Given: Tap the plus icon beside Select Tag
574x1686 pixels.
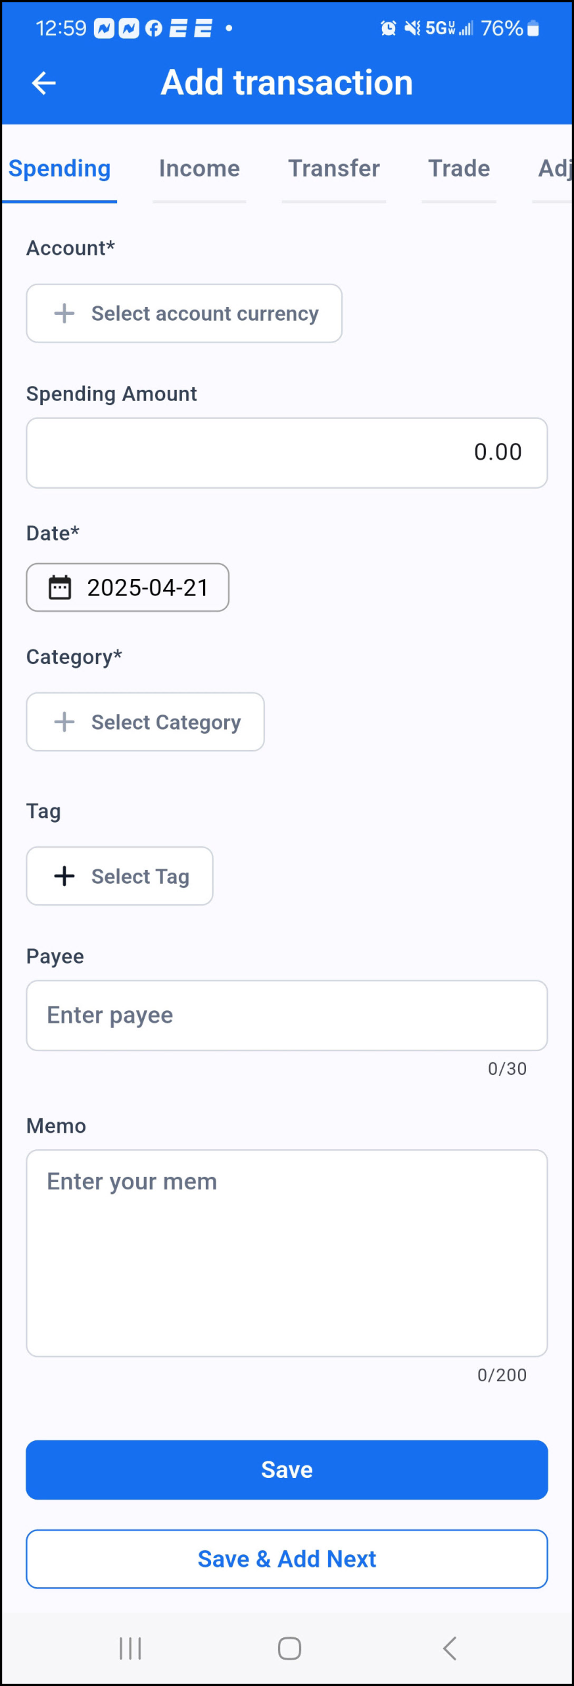Looking at the screenshot, I should tap(64, 876).
